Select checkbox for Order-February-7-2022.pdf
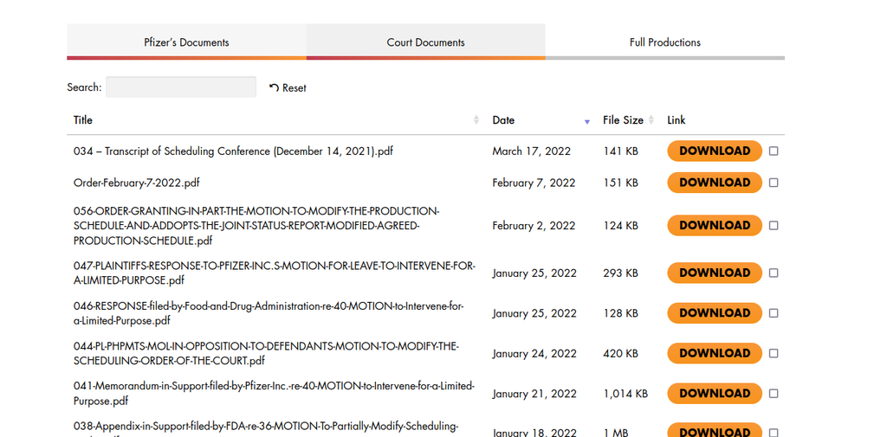 pyautogui.click(x=774, y=183)
